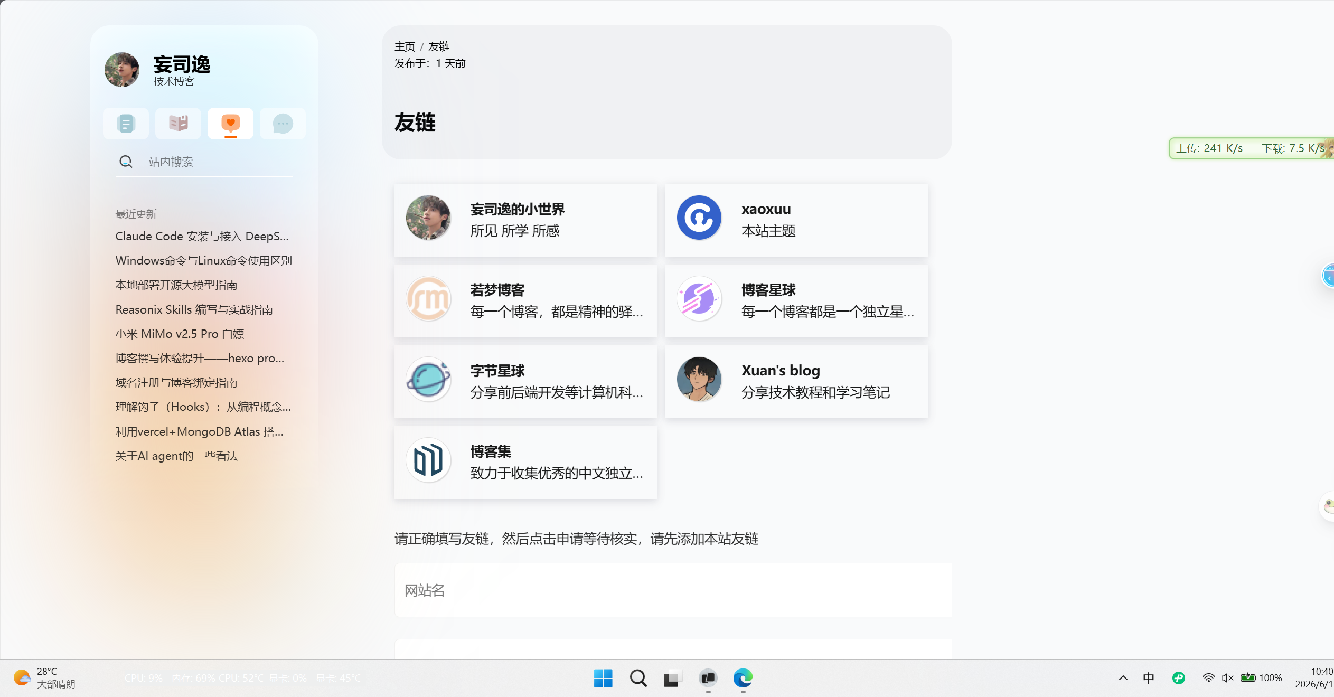Click the 网站名 input field
The height and width of the screenshot is (697, 1334).
(x=673, y=590)
